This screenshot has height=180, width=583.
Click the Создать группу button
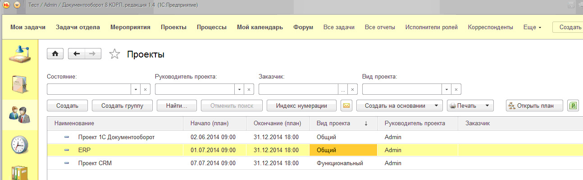122,105
